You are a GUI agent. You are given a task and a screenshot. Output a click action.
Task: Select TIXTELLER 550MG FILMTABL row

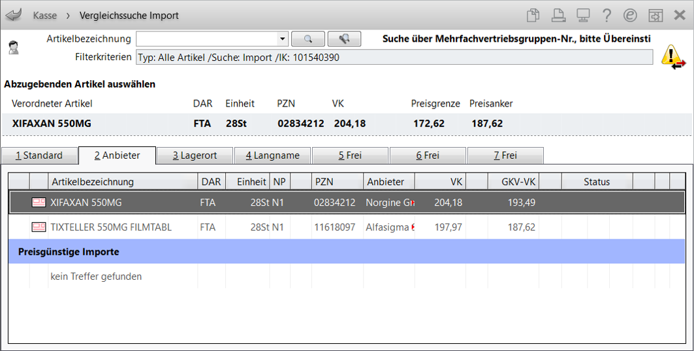347,227
